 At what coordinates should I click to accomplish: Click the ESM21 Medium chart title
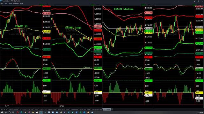coord(124,9)
